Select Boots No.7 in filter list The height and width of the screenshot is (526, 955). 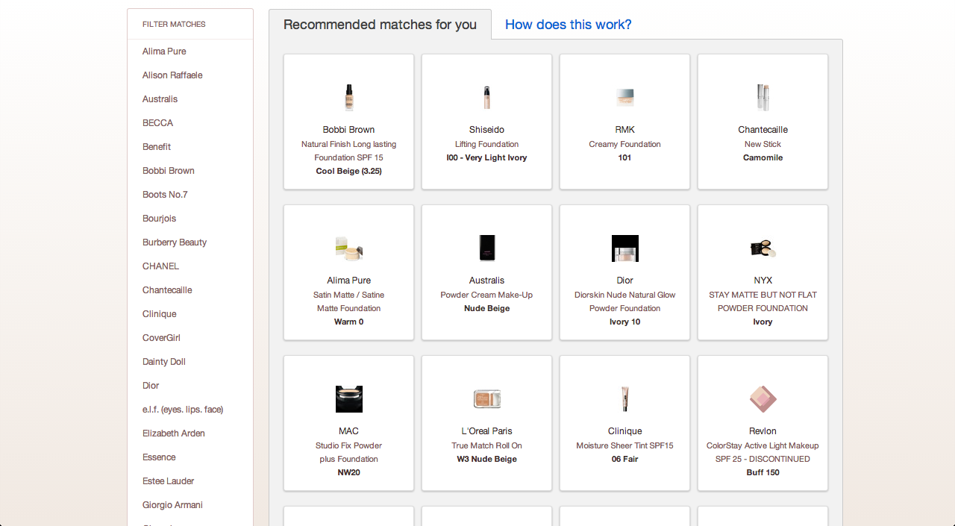[165, 195]
